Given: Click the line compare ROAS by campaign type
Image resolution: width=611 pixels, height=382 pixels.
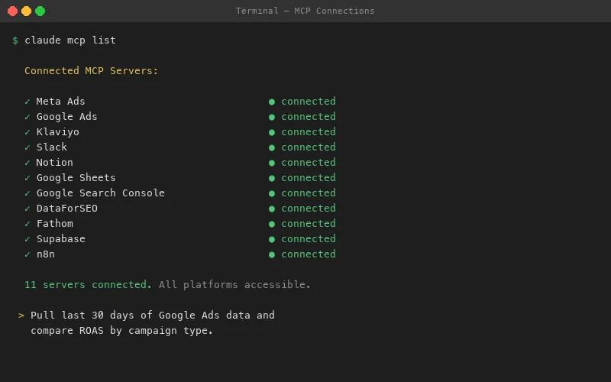Looking at the screenshot, I should [122, 331].
